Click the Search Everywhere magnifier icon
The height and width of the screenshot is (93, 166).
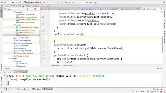tap(164, 2)
